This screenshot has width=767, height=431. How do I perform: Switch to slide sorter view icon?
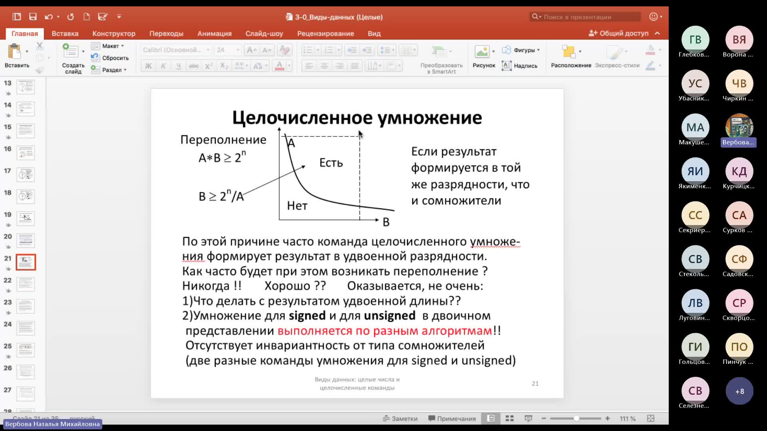pyautogui.click(x=509, y=418)
